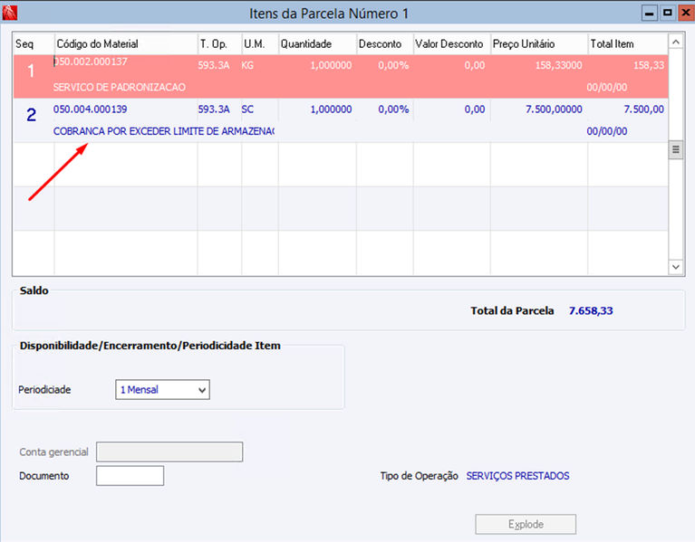Click the Valor Desconto column header
The width and height of the screenshot is (695, 542).
(x=449, y=43)
